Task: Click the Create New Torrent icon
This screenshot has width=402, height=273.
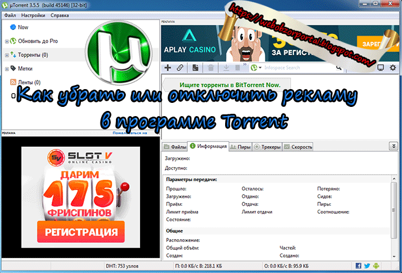Action: [195, 68]
